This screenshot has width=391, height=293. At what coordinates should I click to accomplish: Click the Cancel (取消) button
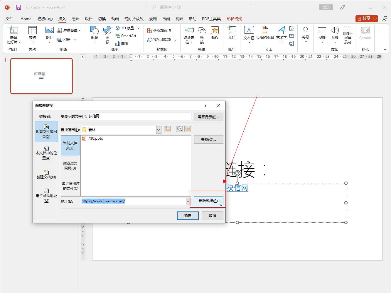click(x=213, y=216)
